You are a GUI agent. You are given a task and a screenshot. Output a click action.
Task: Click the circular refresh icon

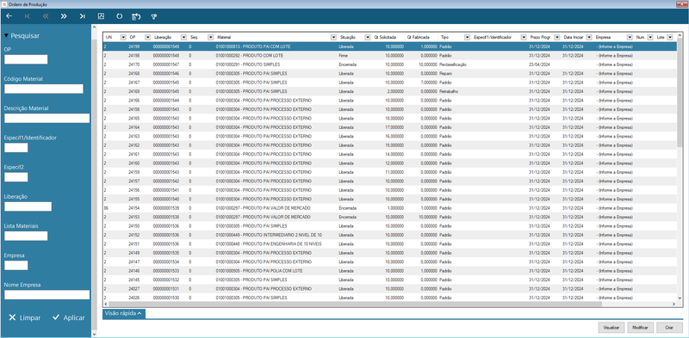tap(119, 16)
